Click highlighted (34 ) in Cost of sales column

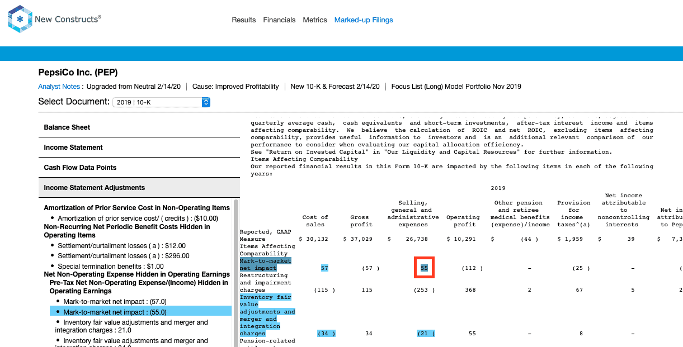pos(326,334)
